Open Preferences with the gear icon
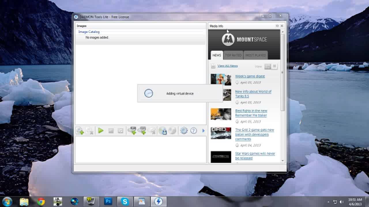Image resolution: width=369 pixels, height=207 pixels. pyautogui.click(x=184, y=131)
